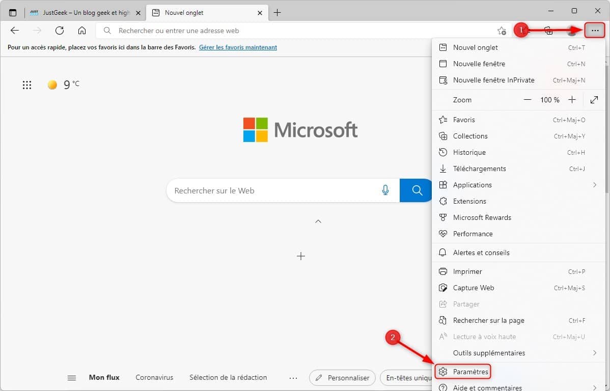Focus the Rechercher sur le Web search box
This screenshot has height=391, width=610.
(283, 190)
